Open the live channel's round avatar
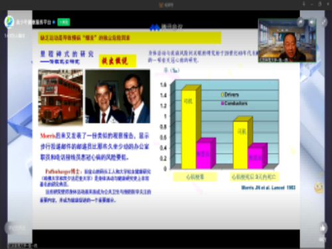This screenshot has height=249, width=332. click(x=9, y=22)
